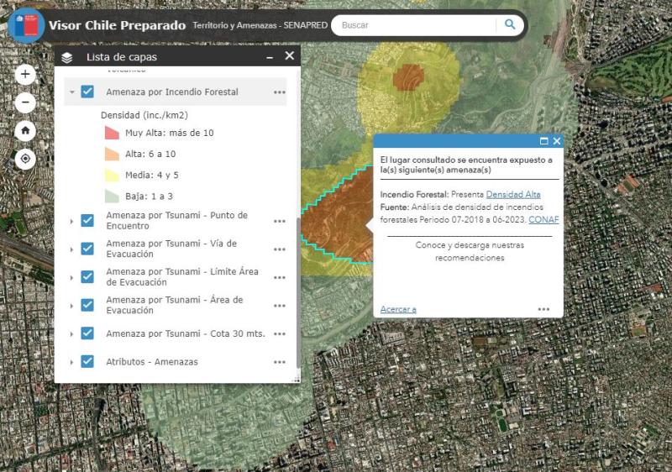Collapse the Amenaza por Incendio Forestal legend
This screenshot has width=672, height=472.
[72, 92]
